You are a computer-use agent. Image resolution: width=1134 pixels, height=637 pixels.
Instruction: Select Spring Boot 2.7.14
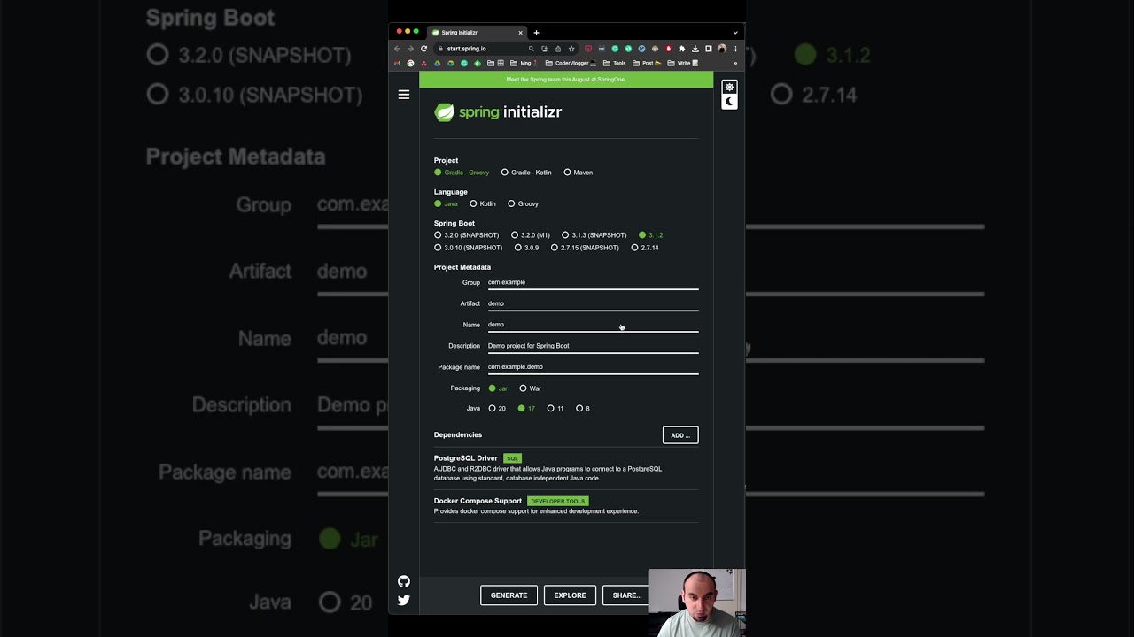coord(645,248)
